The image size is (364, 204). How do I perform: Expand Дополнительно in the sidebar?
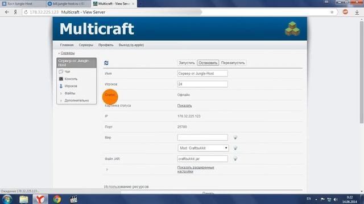coord(77,101)
